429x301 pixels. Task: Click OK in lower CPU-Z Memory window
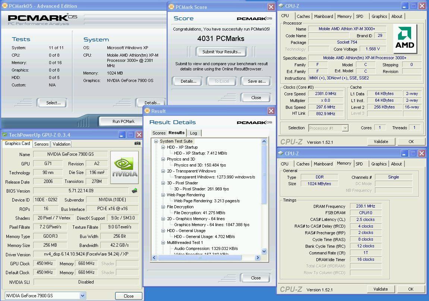coord(411,289)
